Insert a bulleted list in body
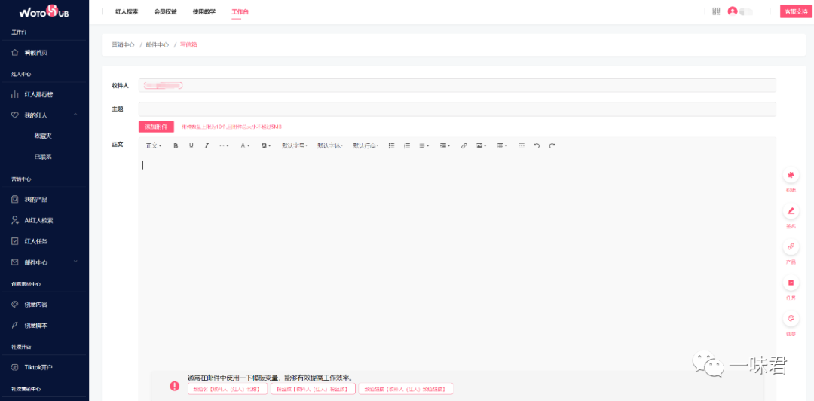Screen dimensions: 814x401 tap(392, 146)
